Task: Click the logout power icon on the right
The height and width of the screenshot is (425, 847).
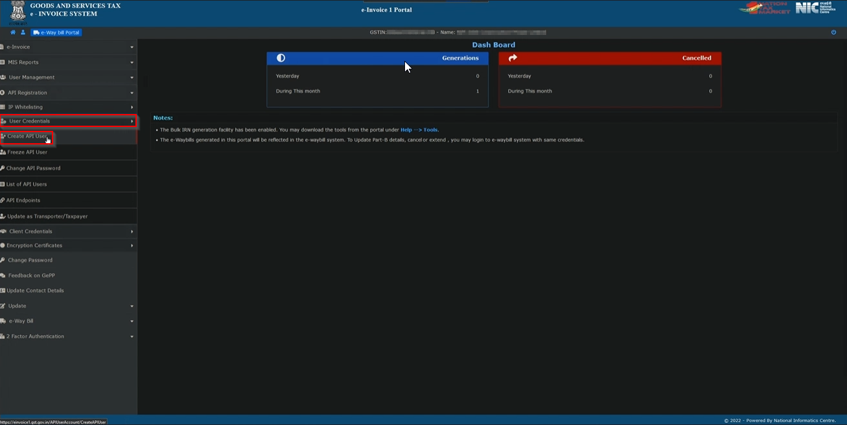Action: click(833, 32)
